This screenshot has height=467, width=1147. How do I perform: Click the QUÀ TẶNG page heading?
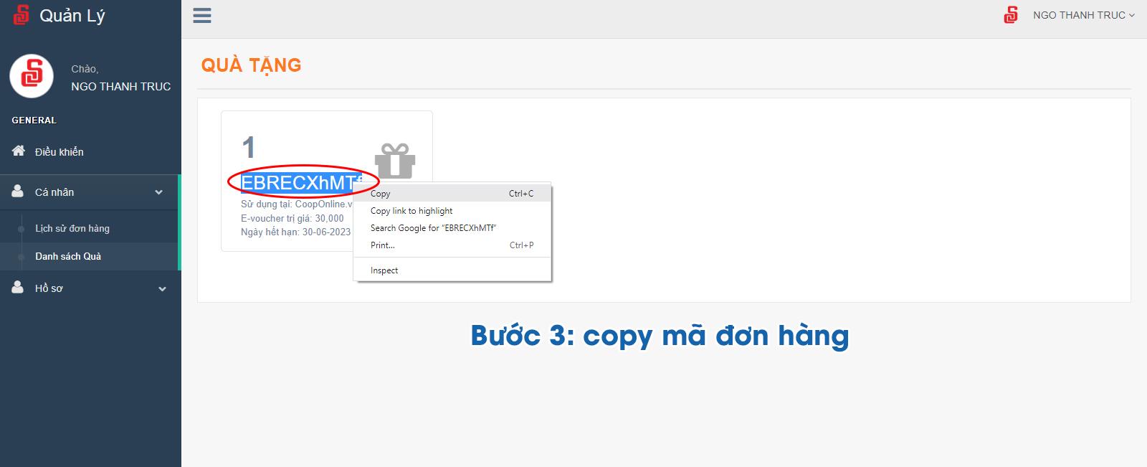pos(251,65)
